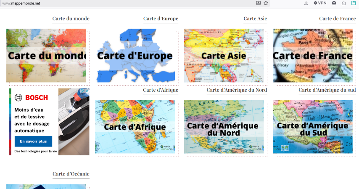
Task: Click the install page app icon in address bar
Action: click(258, 3)
